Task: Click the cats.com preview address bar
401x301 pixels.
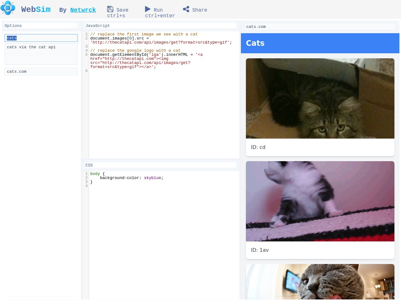Action: [x=320, y=27]
